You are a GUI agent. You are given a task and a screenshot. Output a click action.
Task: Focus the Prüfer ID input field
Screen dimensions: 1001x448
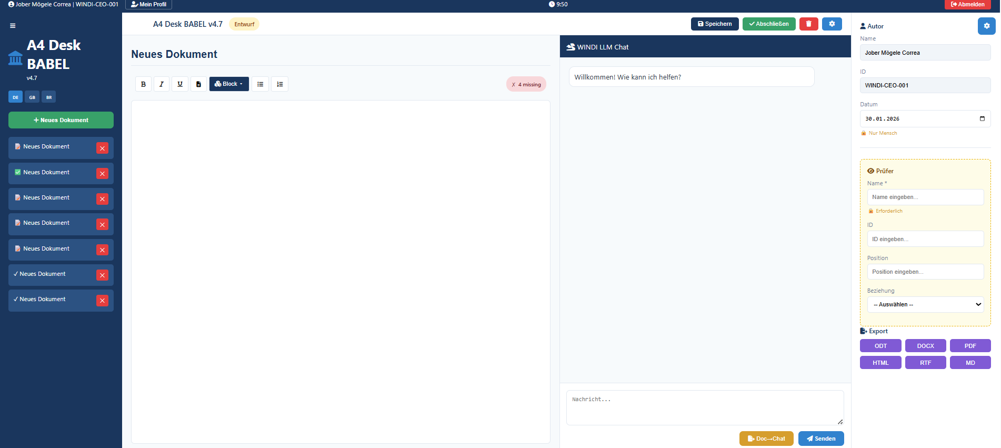pyautogui.click(x=925, y=239)
